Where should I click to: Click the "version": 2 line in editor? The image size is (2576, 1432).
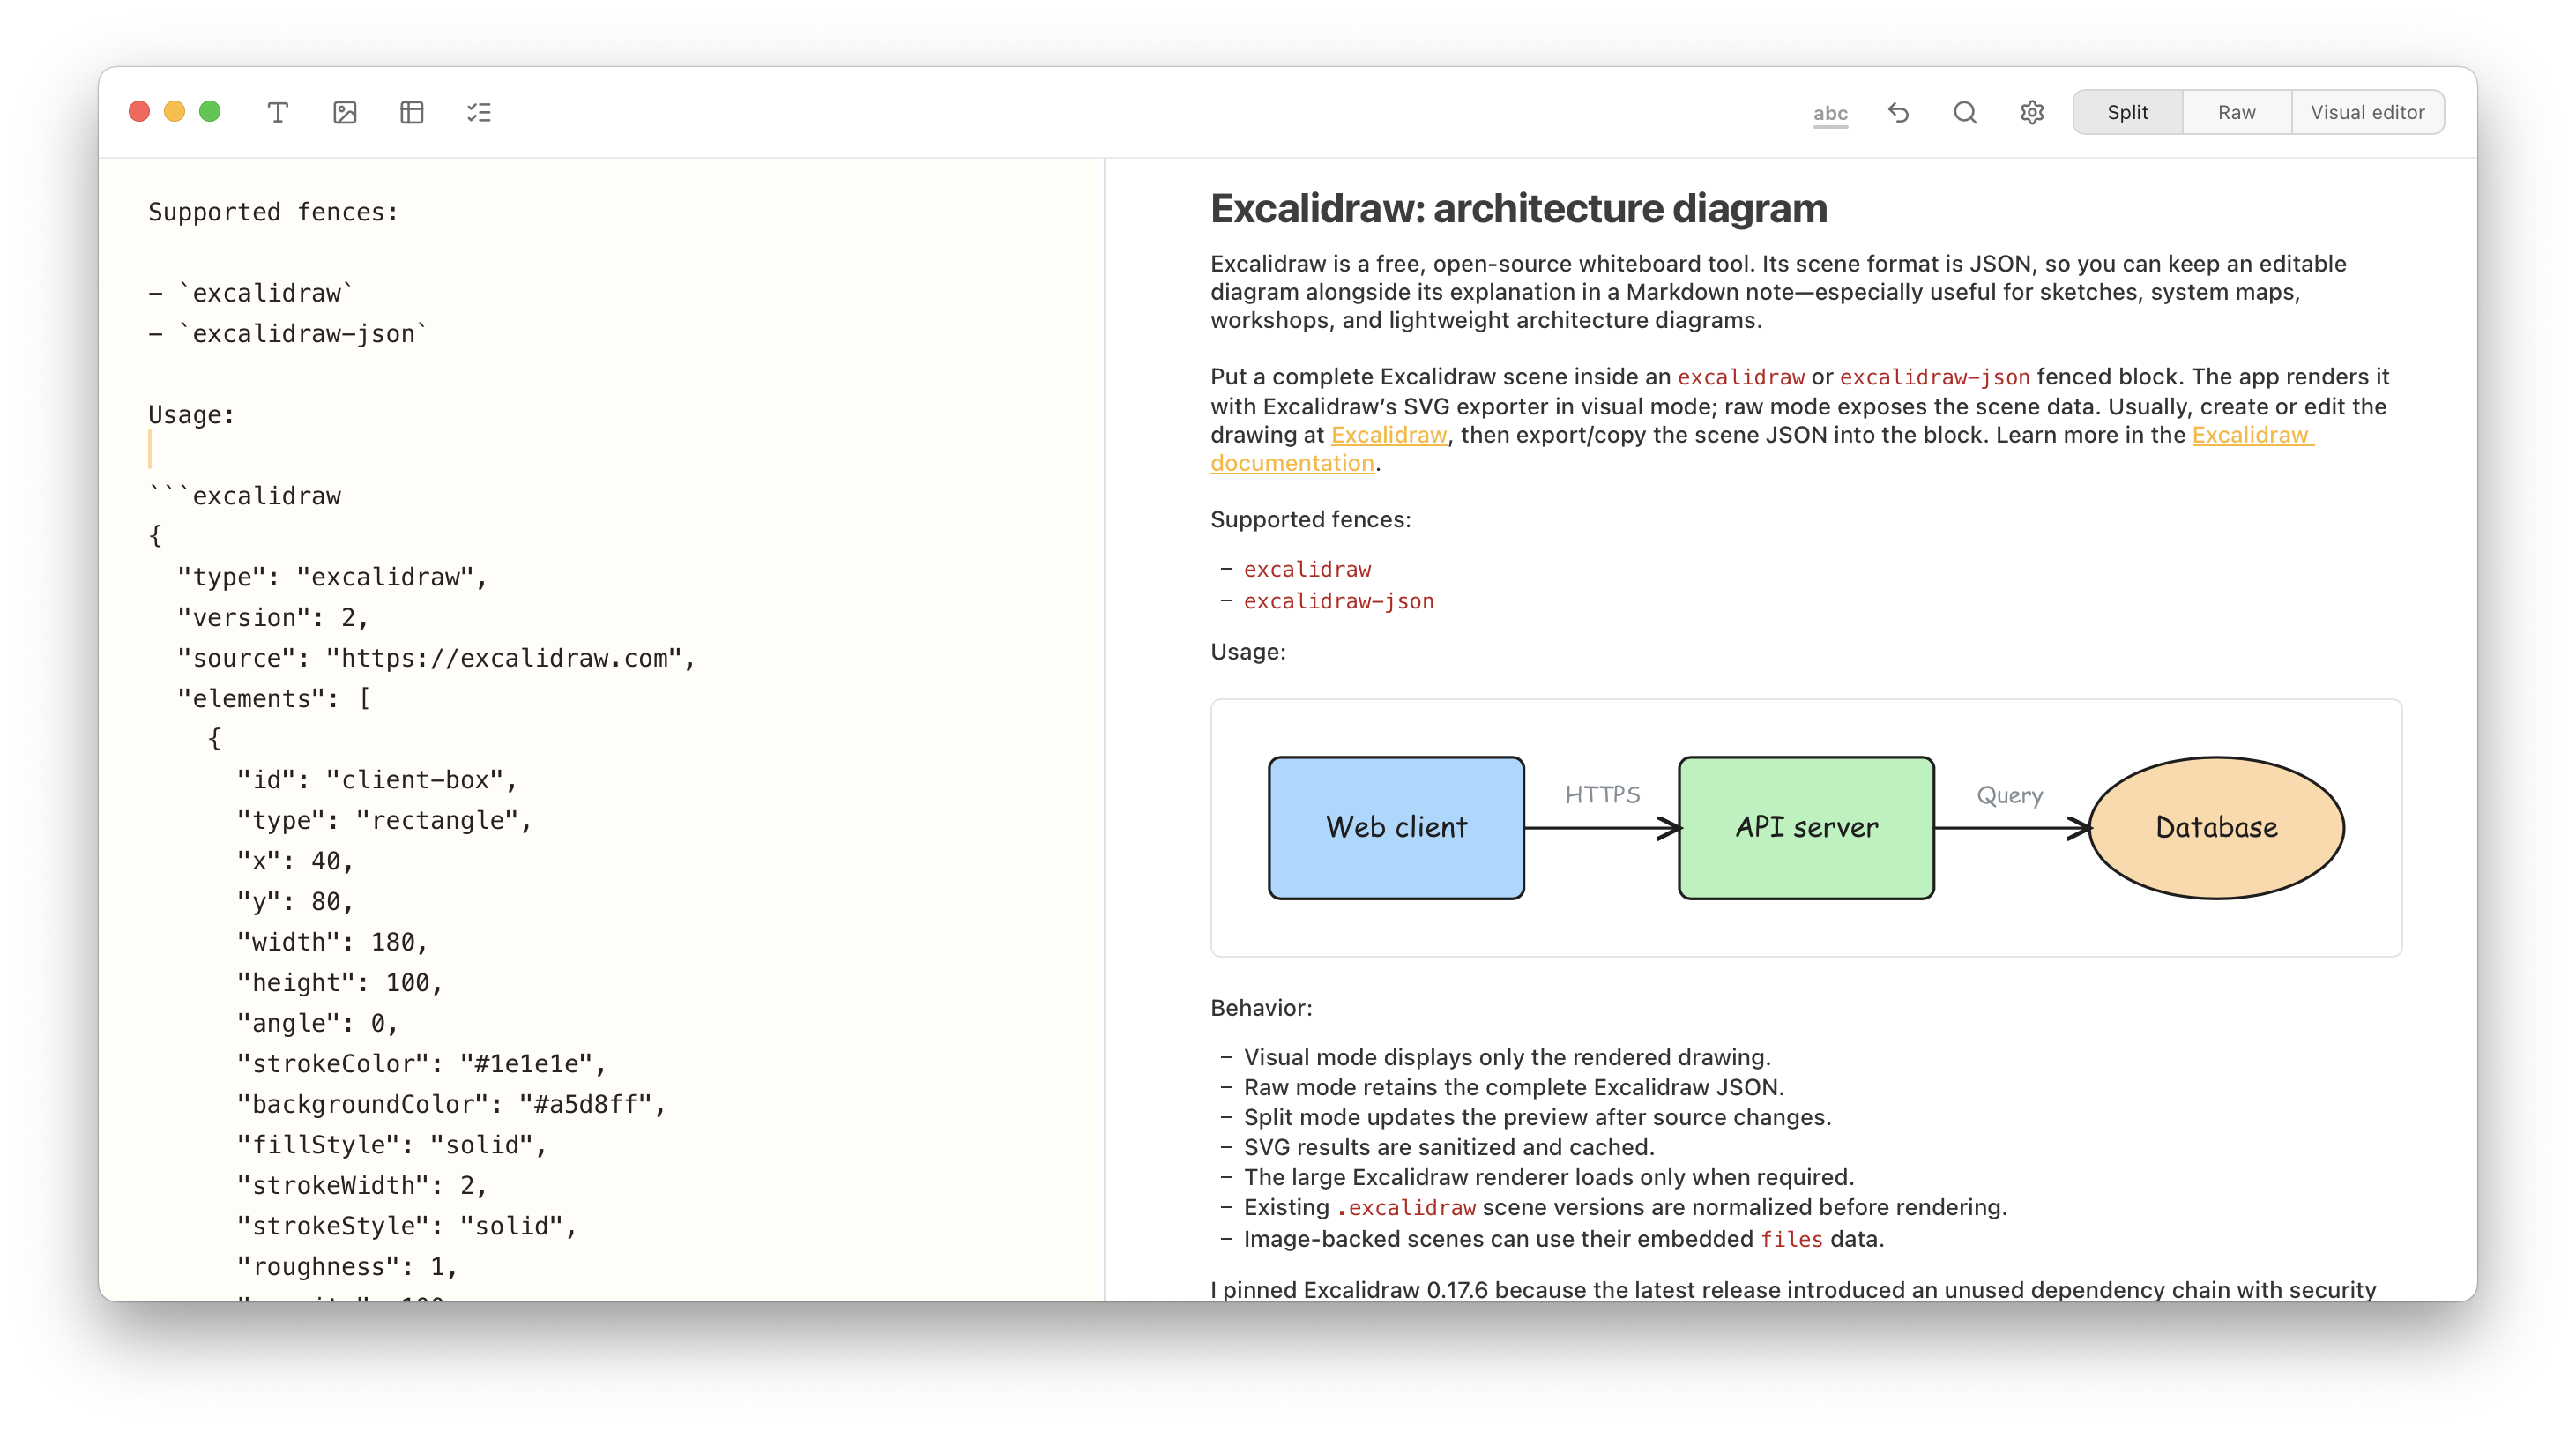pyautogui.click(x=273, y=617)
